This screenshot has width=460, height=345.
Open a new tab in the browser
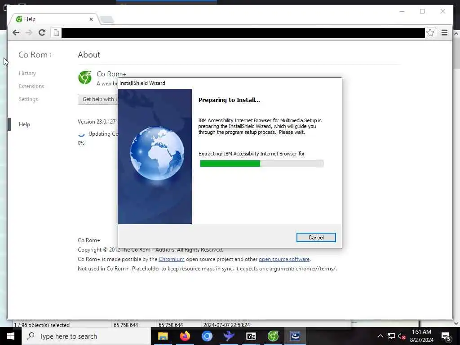107,20
